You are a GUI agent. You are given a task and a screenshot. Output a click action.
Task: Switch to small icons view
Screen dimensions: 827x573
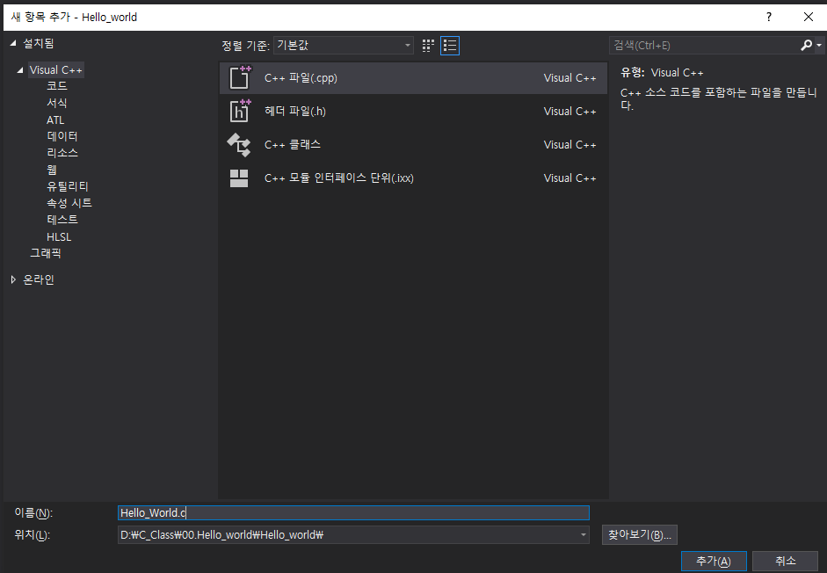[x=428, y=45]
